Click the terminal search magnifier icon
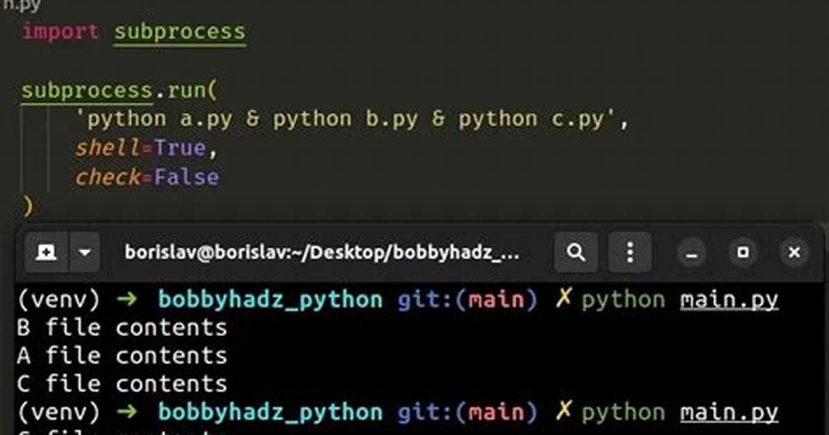This screenshot has height=435, width=829. (576, 253)
